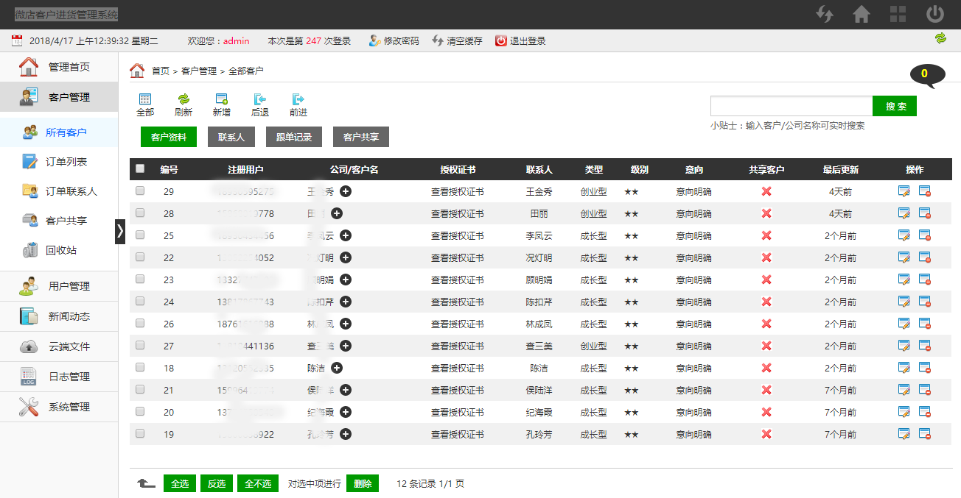
Task: Open 云端文件 in the sidebar
Action: (x=59, y=346)
